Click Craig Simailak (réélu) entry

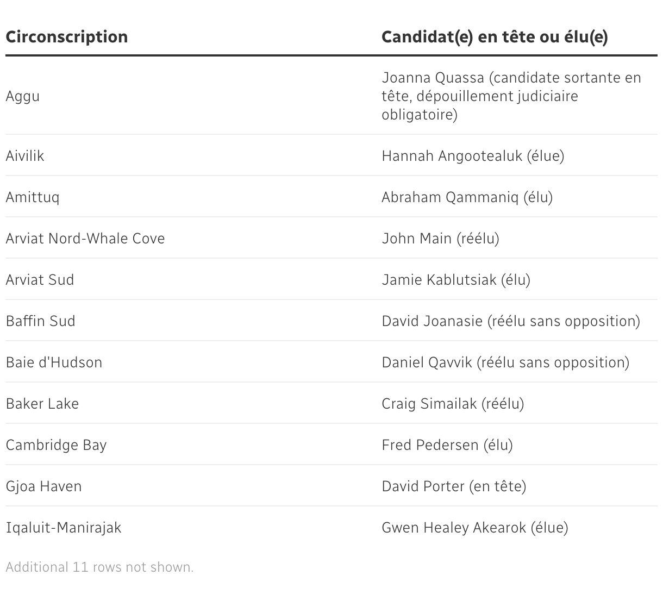pyautogui.click(x=453, y=404)
